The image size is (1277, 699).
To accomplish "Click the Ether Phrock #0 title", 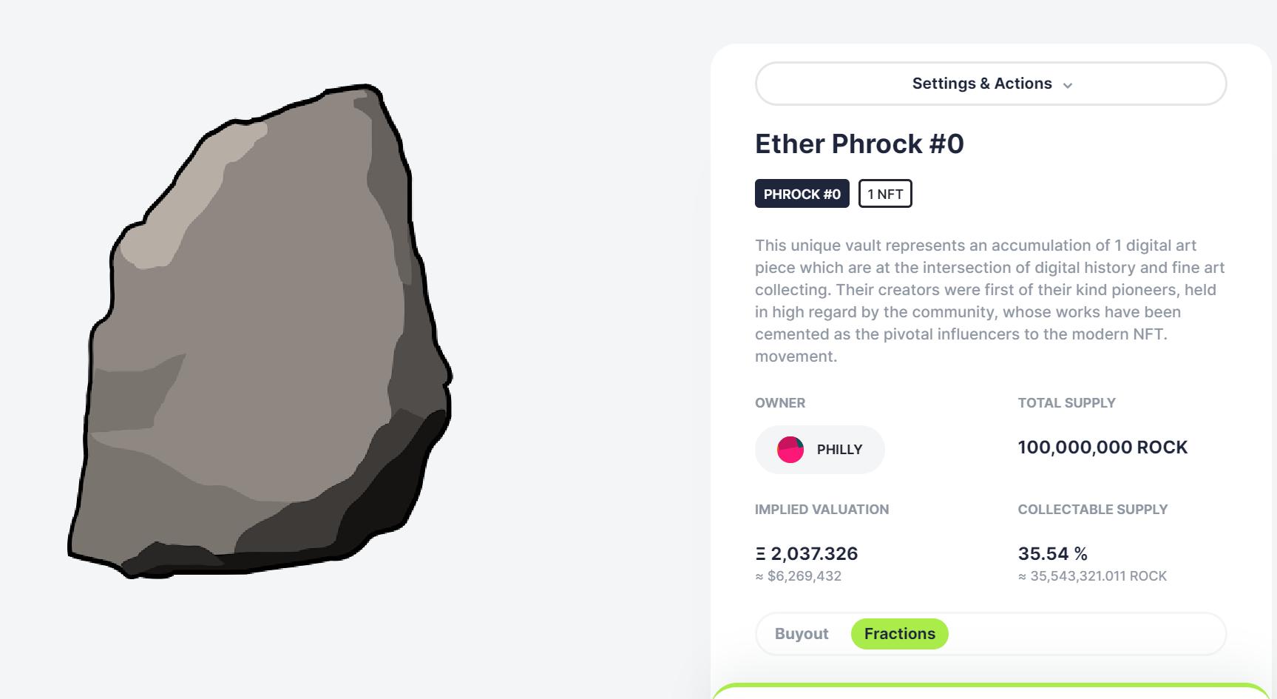I will [x=859, y=143].
